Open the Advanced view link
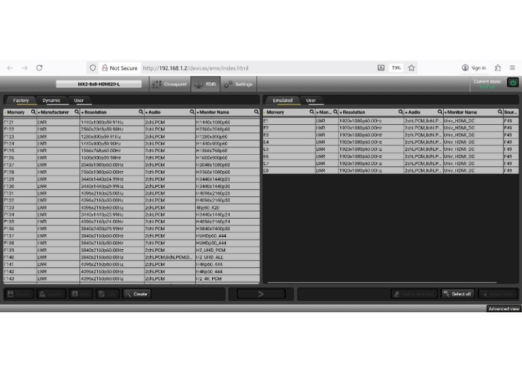Image resolution: width=522 pixels, height=372 pixels. coord(504,309)
